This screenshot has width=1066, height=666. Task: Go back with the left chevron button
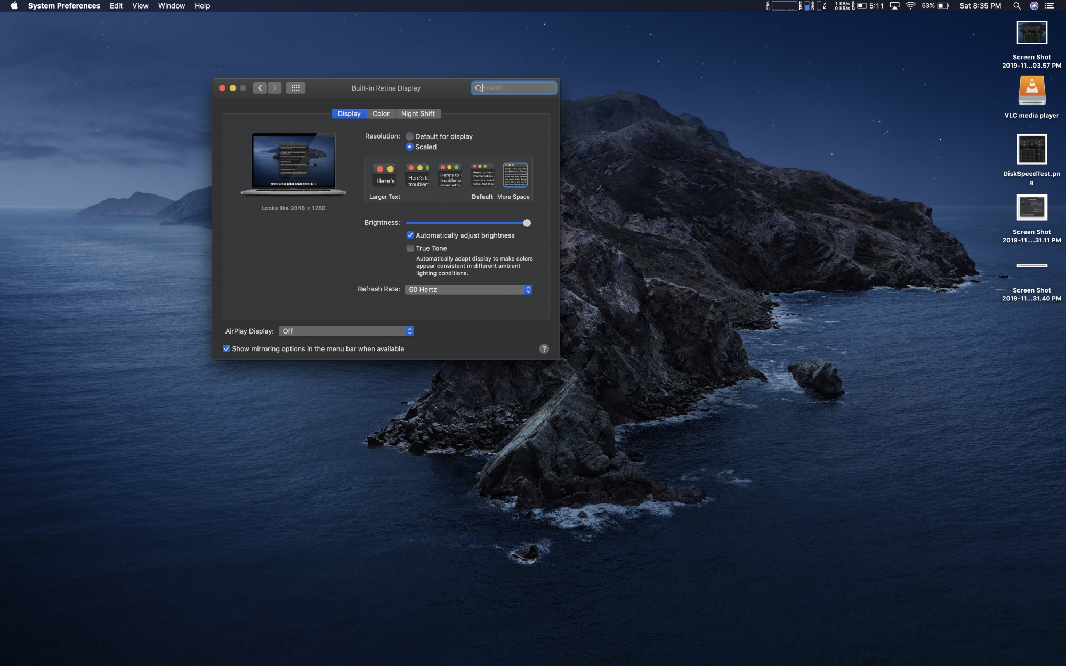pyautogui.click(x=260, y=88)
